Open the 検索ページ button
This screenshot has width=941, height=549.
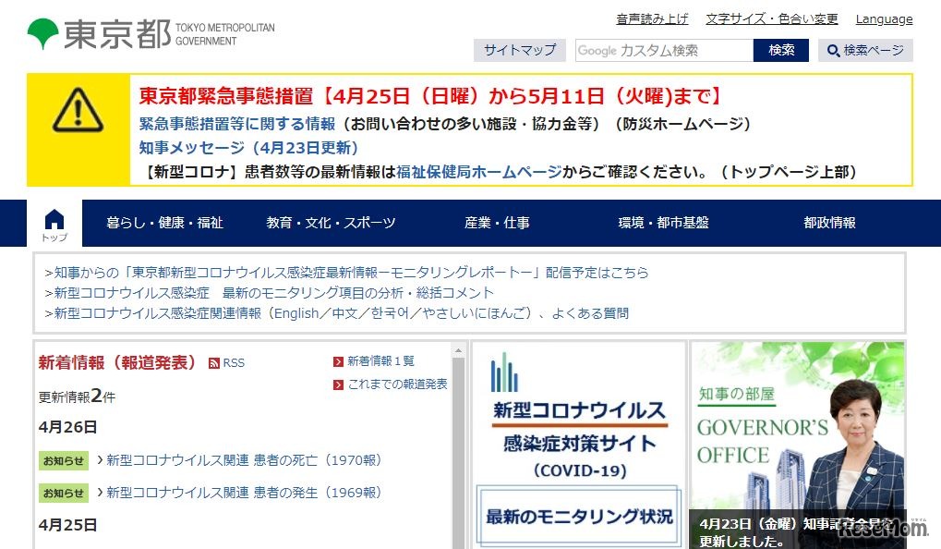(865, 51)
